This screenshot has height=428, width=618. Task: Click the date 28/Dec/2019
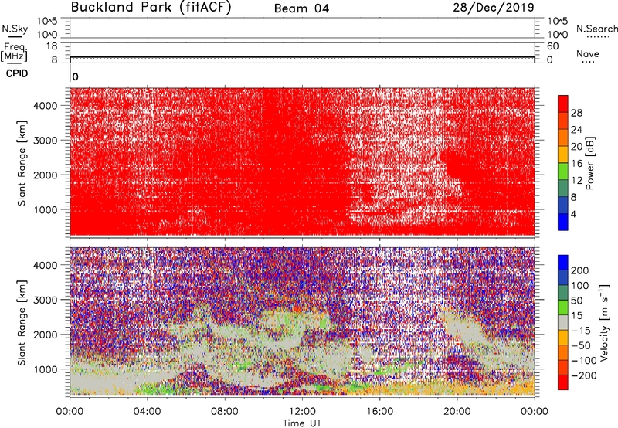494,7
